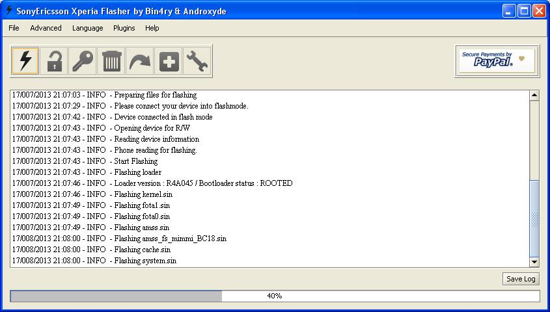Select the padlock bootloader unlock icon
Viewport: 550px width, 312px height.
coord(53,61)
